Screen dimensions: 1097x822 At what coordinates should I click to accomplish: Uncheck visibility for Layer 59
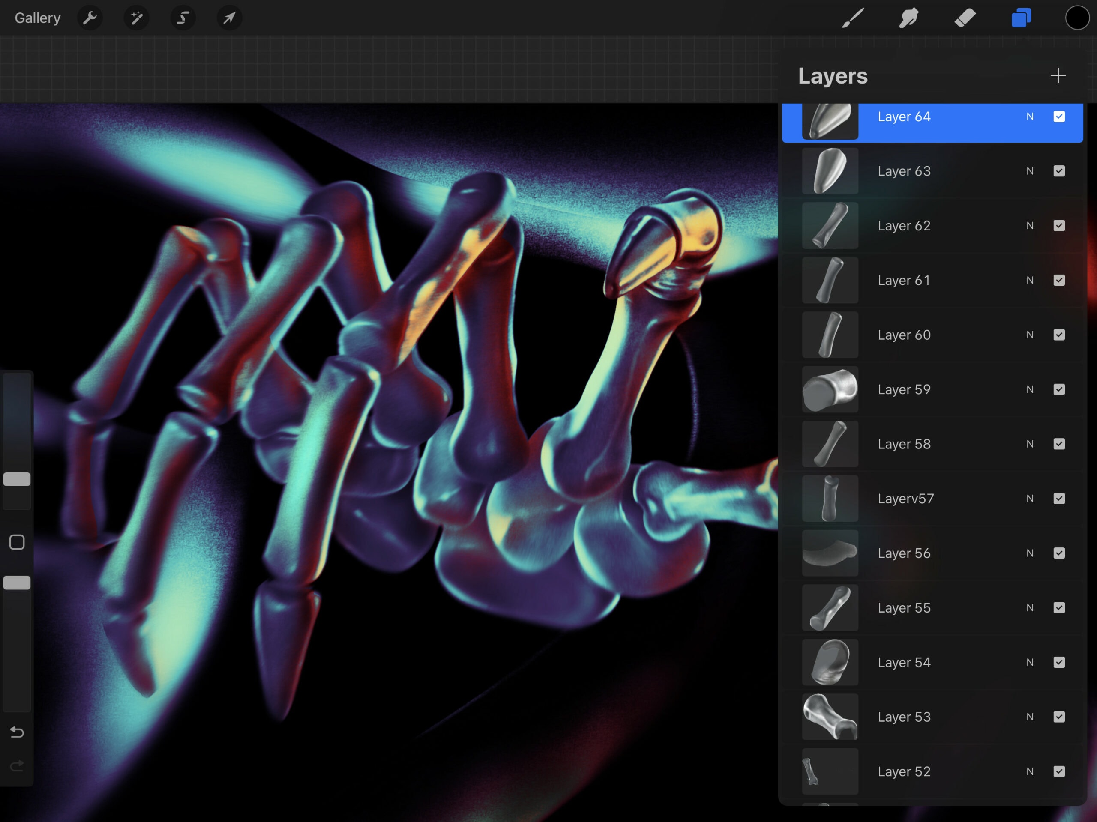tap(1059, 389)
